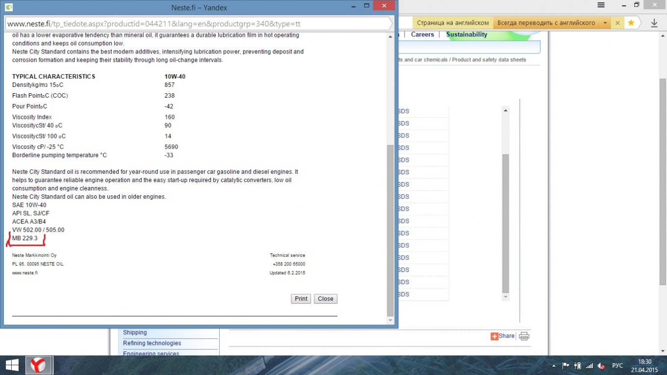
Task: Open the Careers link on main page
Action: pos(422,35)
